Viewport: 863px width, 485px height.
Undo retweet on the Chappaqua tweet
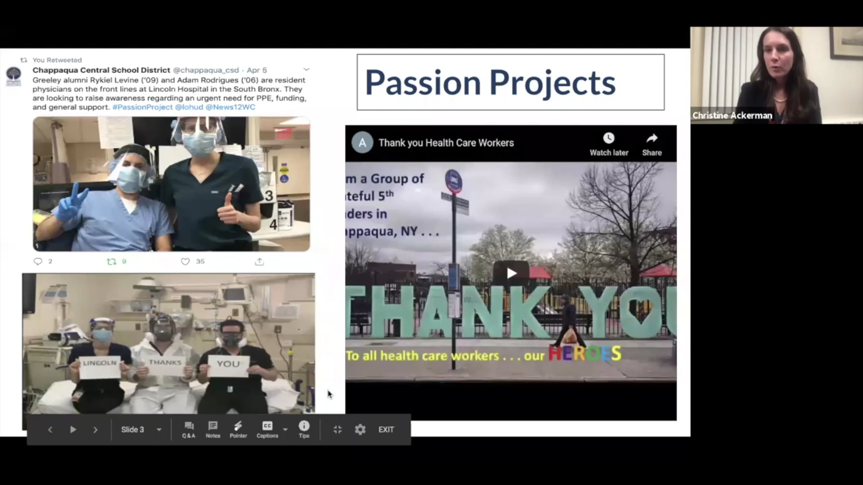(111, 262)
